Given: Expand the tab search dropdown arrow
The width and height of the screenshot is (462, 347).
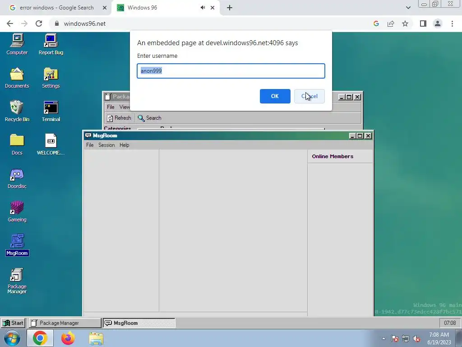Looking at the screenshot, I should tap(408, 8).
